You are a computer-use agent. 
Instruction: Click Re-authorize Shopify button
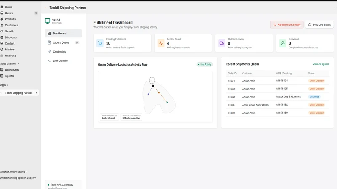coord(287,25)
